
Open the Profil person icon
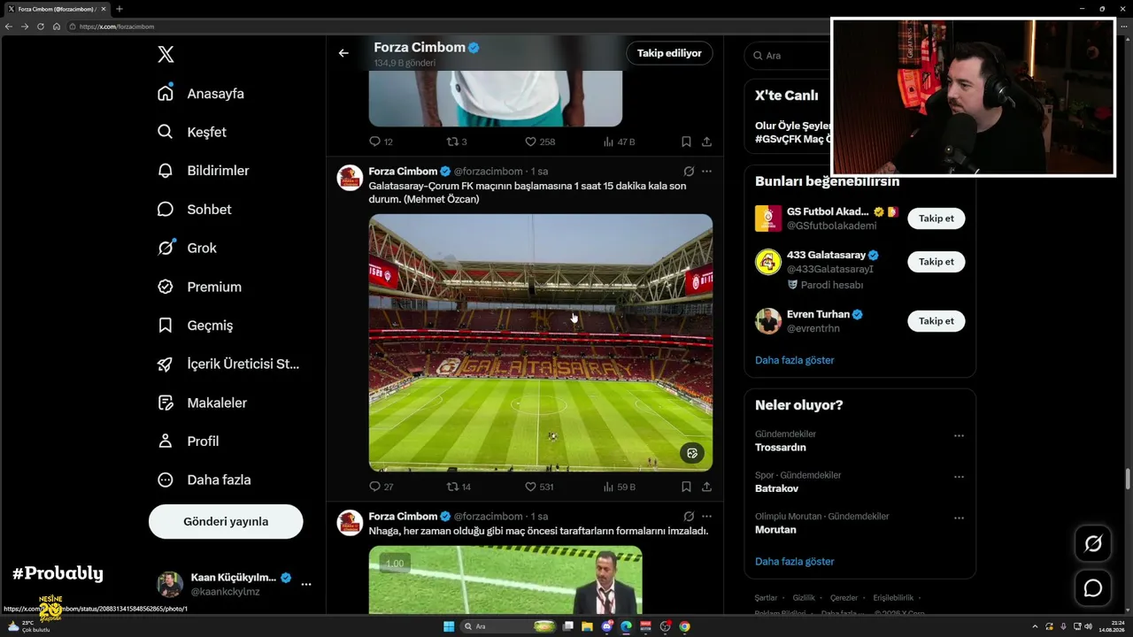click(166, 441)
